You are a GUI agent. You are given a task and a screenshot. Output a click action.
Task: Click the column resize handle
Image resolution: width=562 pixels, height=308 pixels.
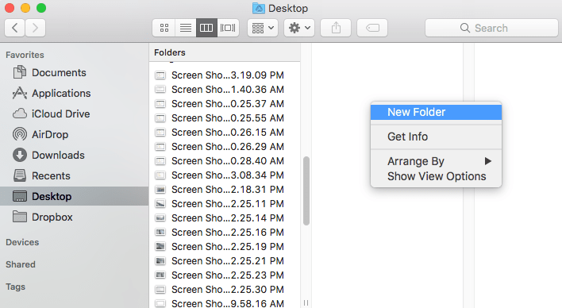[x=306, y=303]
